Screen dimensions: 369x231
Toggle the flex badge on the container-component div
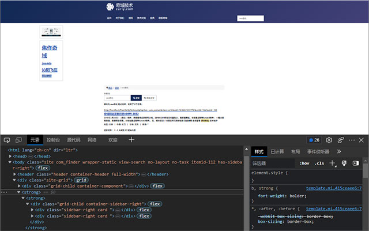pos(157,186)
